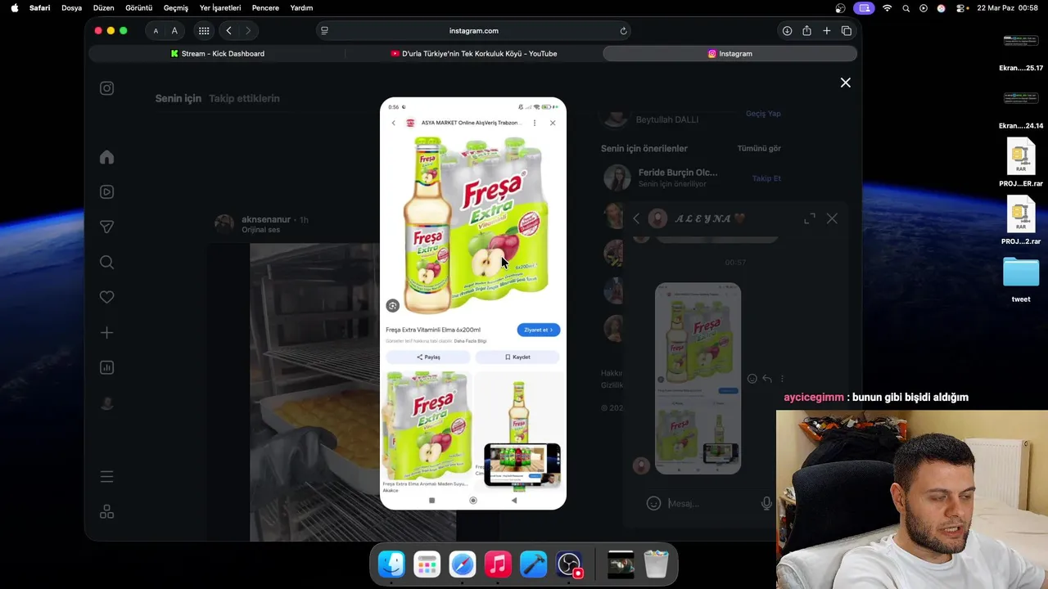Click the Create plus icon in sidebar

tap(106, 333)
